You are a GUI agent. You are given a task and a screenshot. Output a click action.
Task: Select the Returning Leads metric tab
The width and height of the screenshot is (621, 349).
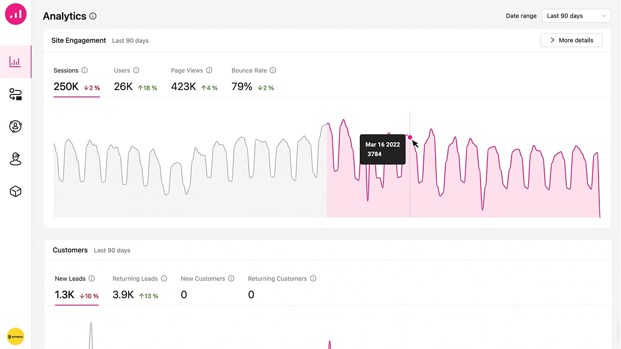[140, 287]
